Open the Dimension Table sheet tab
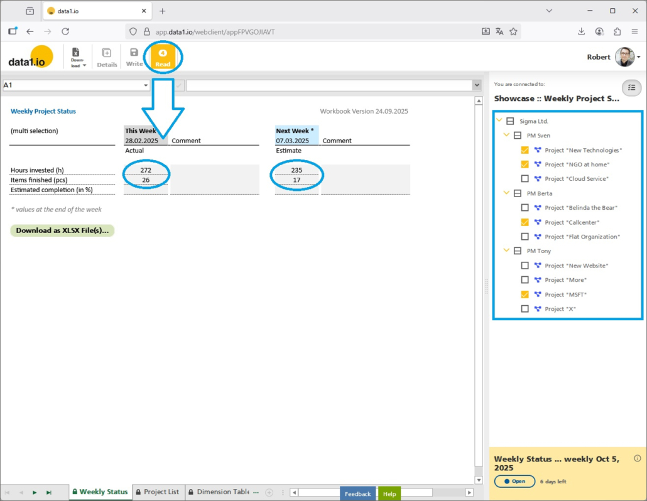647x501 pixels. point(219,492)
